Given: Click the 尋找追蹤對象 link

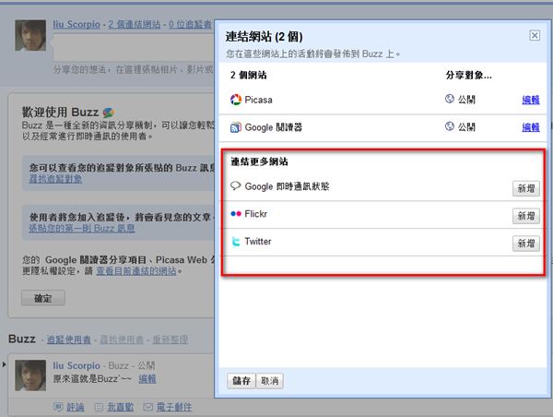Looking at the screenshot, I should 55,179.
